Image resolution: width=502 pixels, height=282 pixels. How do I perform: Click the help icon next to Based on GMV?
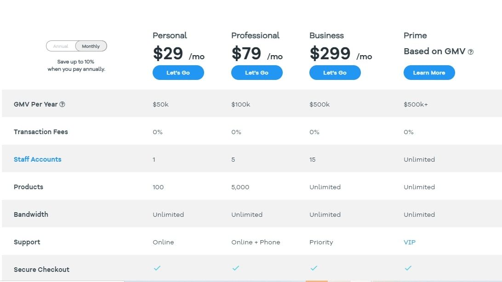pos(470,51)
